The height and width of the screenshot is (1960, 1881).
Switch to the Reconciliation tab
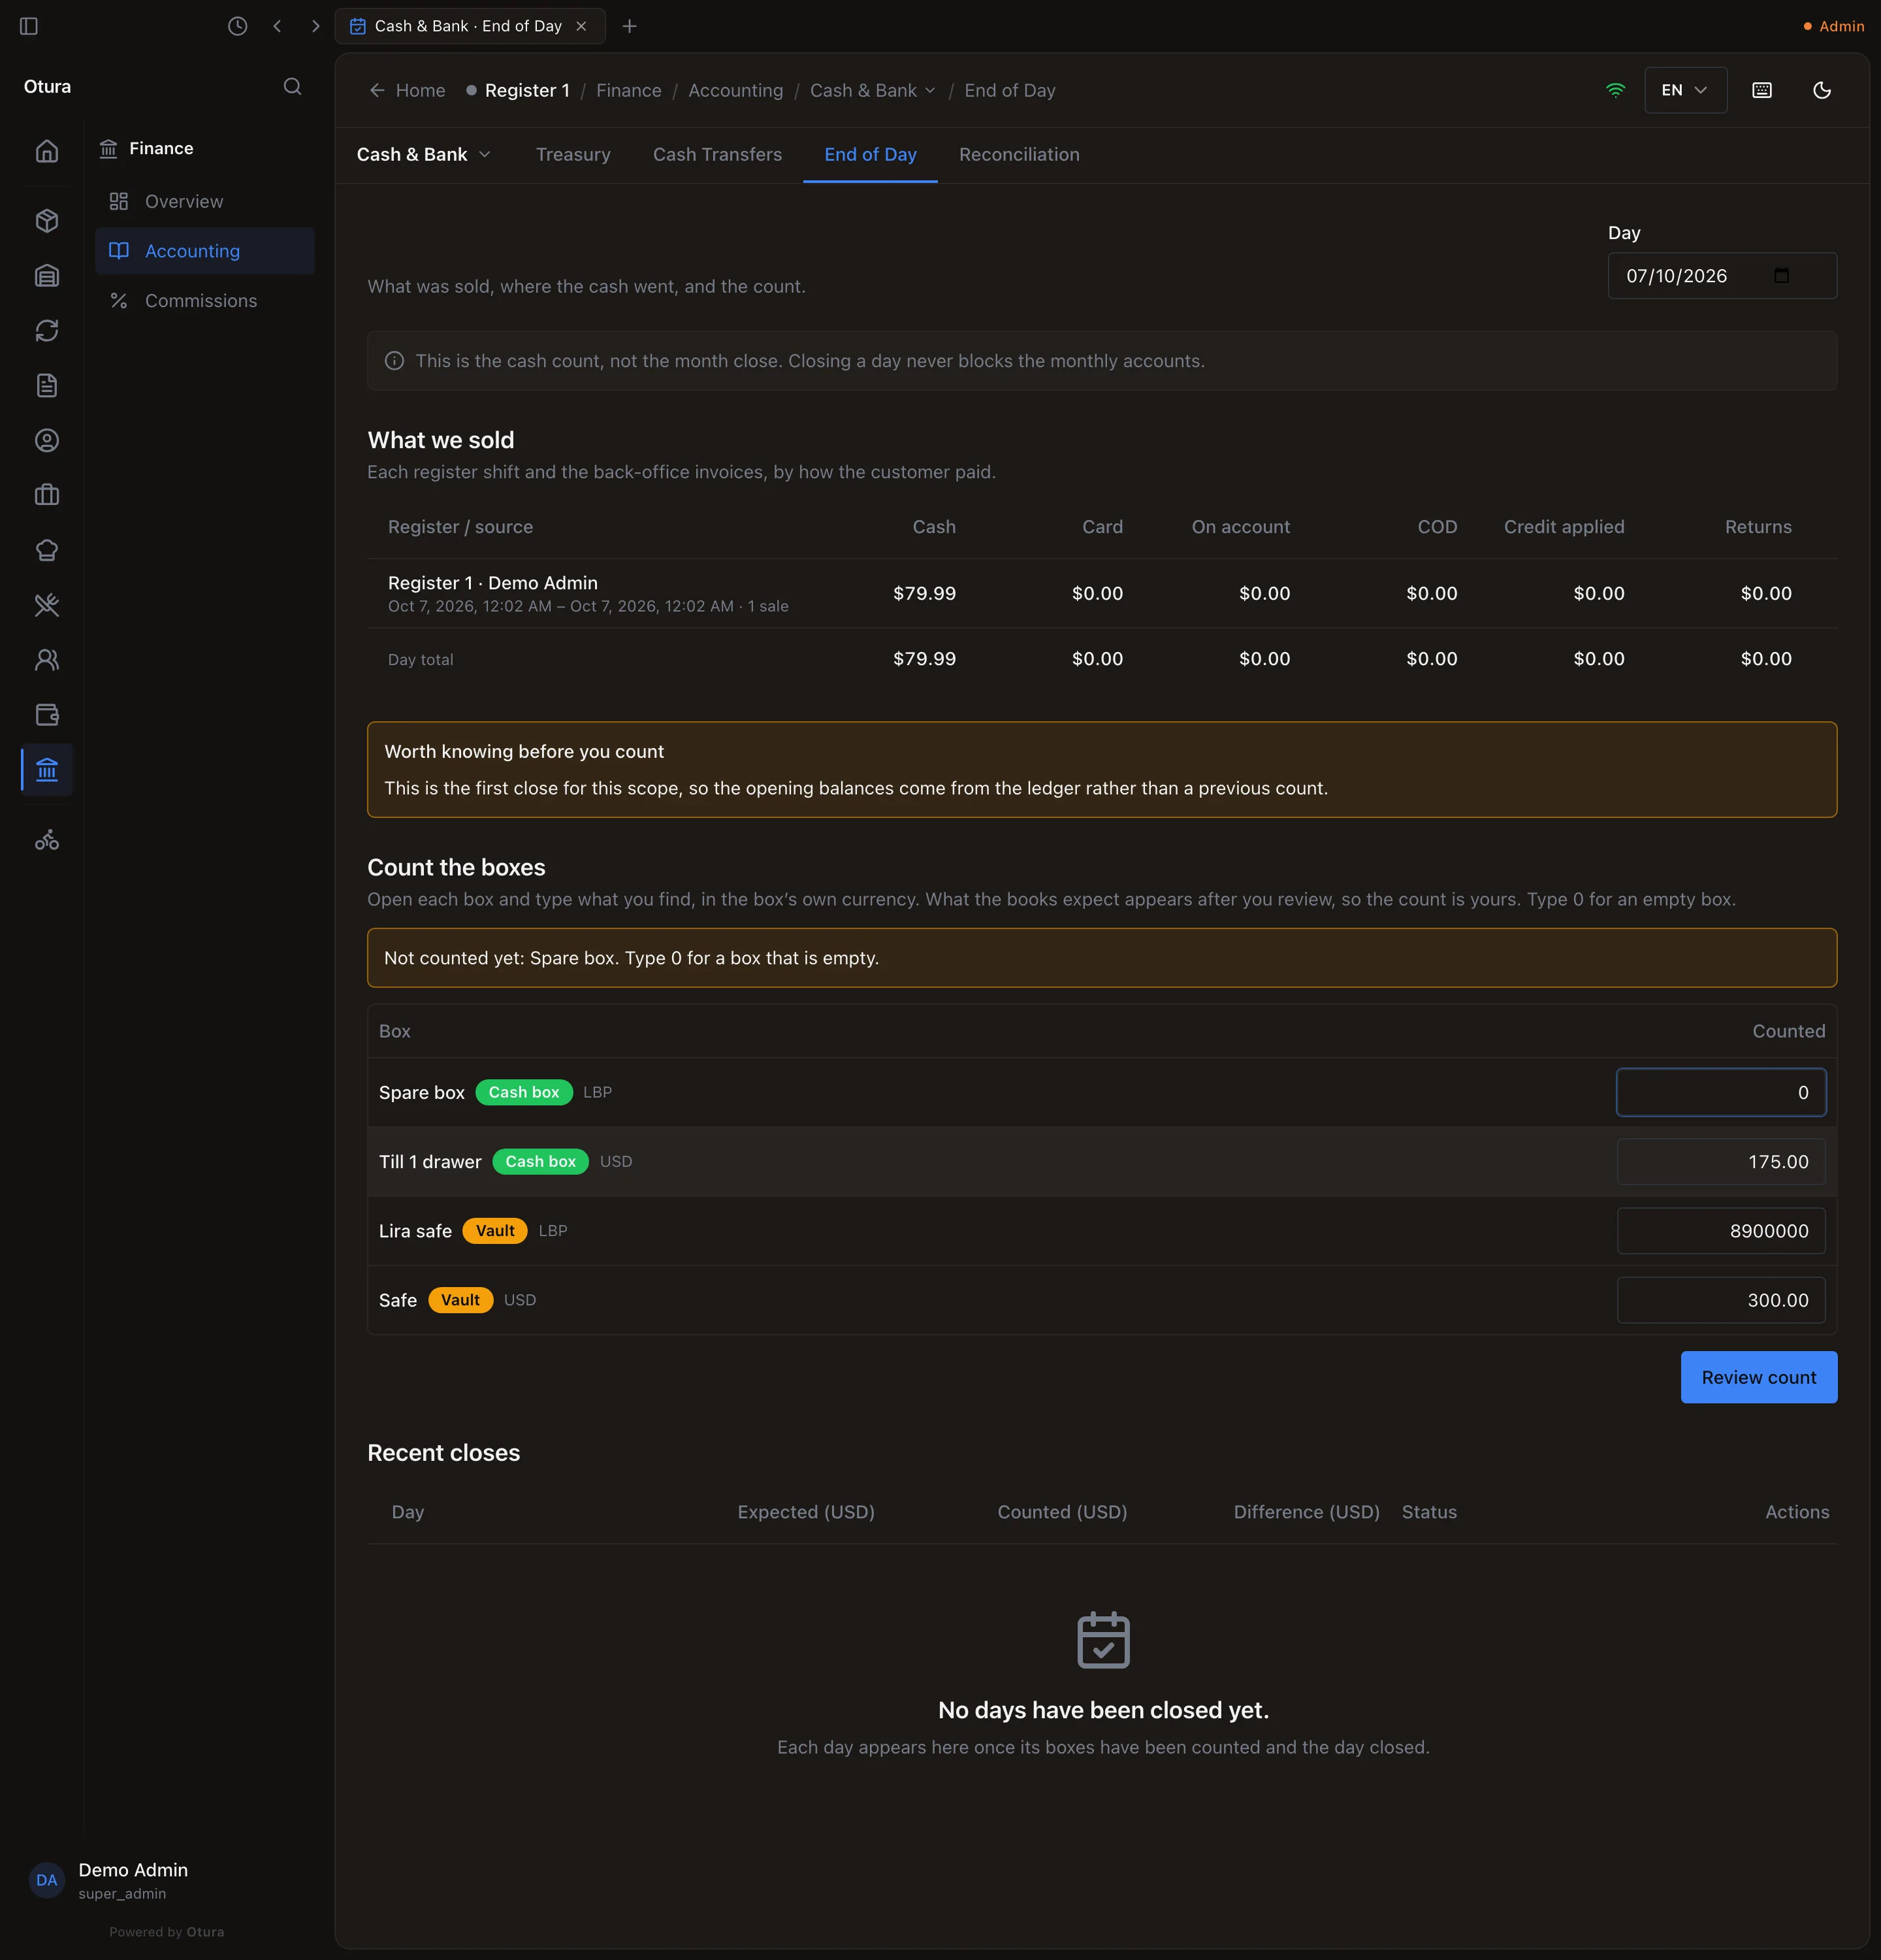coord(1020,154)
